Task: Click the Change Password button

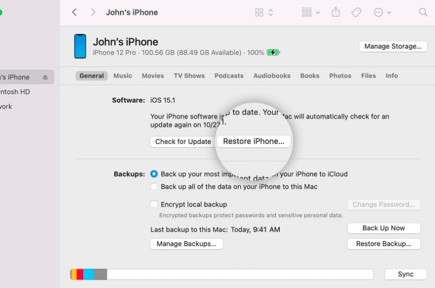Action: pos(384,205)
